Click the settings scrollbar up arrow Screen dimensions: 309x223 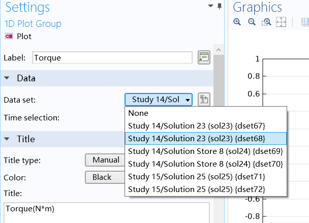(219, 50)
